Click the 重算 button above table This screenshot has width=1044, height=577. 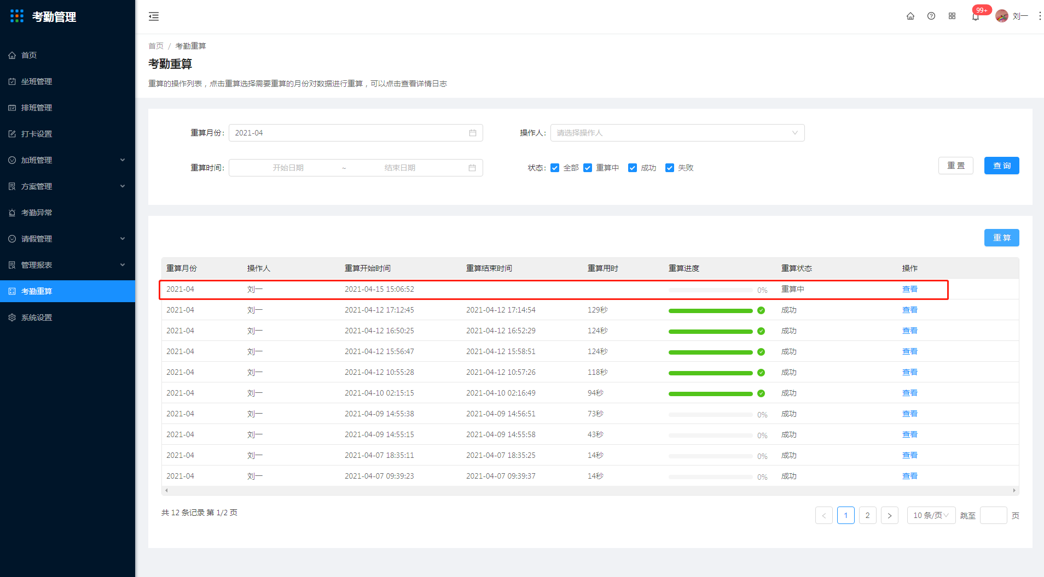[x=1002, y=238]
